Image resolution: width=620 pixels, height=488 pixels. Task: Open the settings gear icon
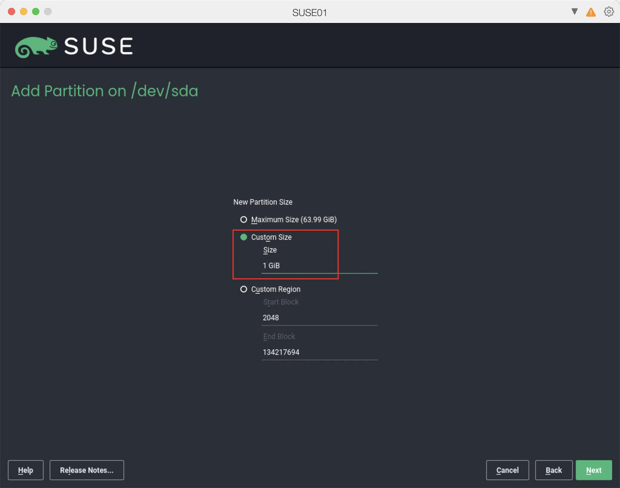[608, 12]
